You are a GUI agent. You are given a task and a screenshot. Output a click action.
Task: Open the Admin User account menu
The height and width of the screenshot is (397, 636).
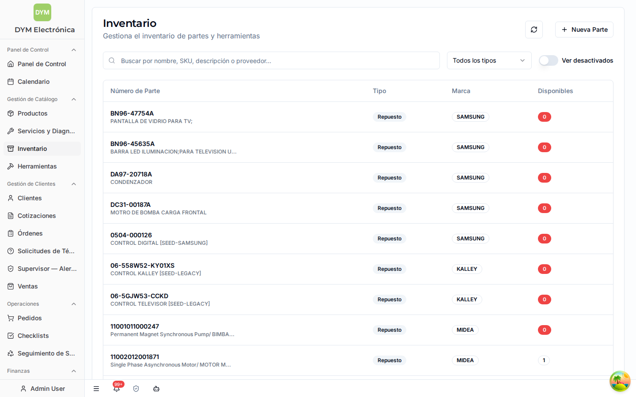(x=42, y=389)
